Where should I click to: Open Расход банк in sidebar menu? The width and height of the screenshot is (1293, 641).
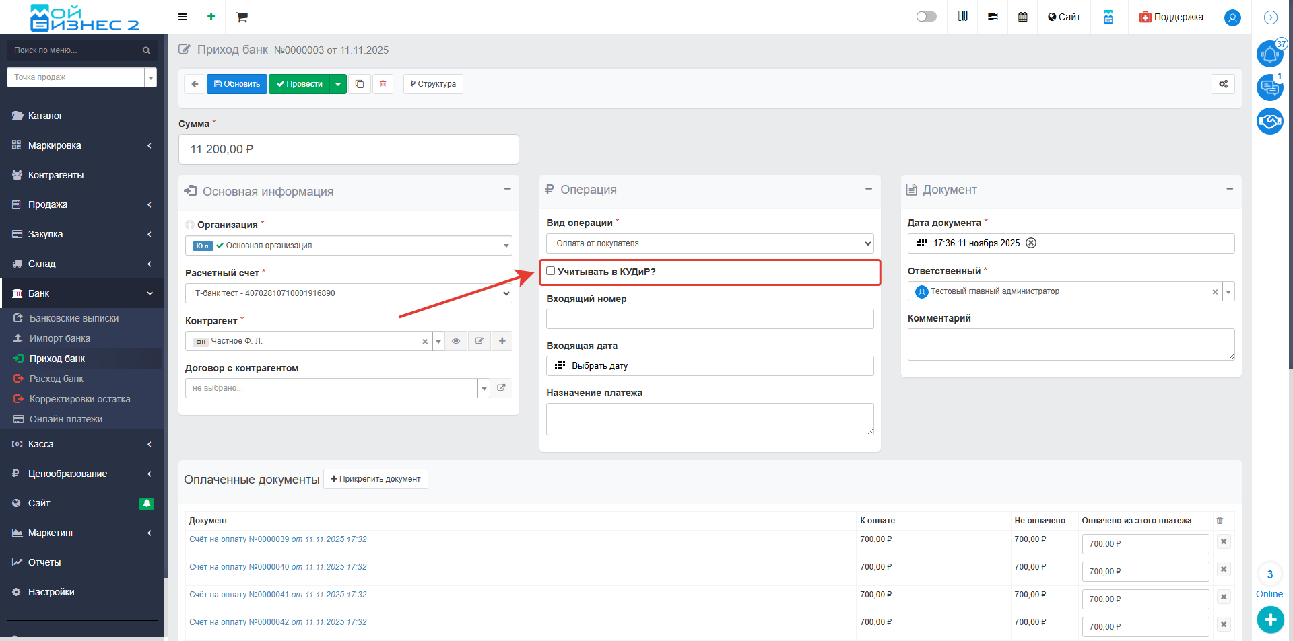[57, 379]
